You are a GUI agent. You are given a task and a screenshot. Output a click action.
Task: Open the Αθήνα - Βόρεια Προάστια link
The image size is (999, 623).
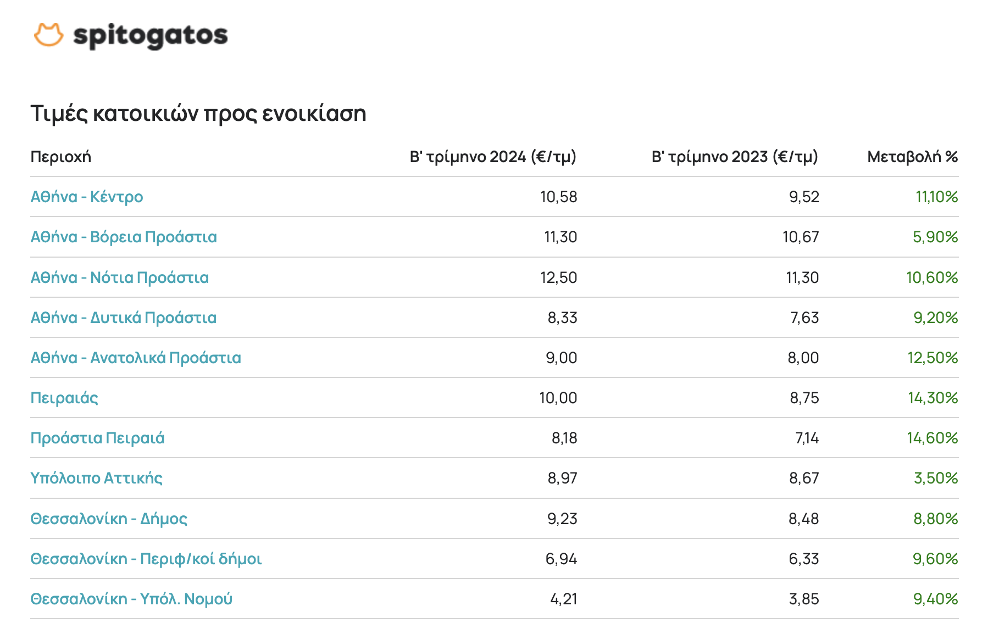(124, 237)
